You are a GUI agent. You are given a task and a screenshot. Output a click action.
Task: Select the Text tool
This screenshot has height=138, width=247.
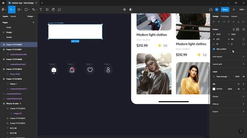pyautogui.click(x=41, y=10)
